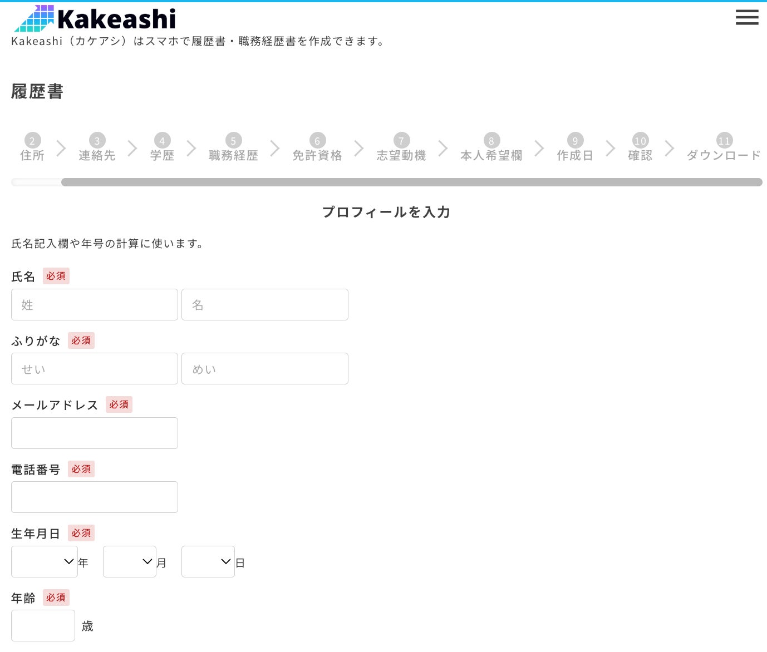Click the horizontal steps scrollbar
767x652 pixels.
coord(411,182)
